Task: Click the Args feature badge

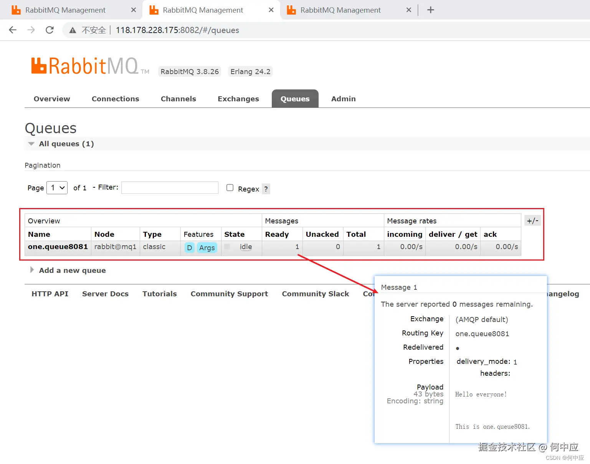Action: click(x=207, y=248)
